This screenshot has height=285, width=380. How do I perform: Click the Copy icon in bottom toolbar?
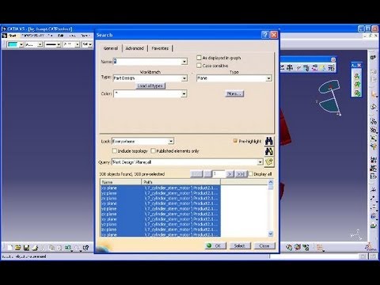pos(51,248)
